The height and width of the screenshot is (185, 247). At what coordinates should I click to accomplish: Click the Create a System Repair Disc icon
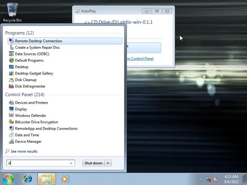(x=11, y=47)
